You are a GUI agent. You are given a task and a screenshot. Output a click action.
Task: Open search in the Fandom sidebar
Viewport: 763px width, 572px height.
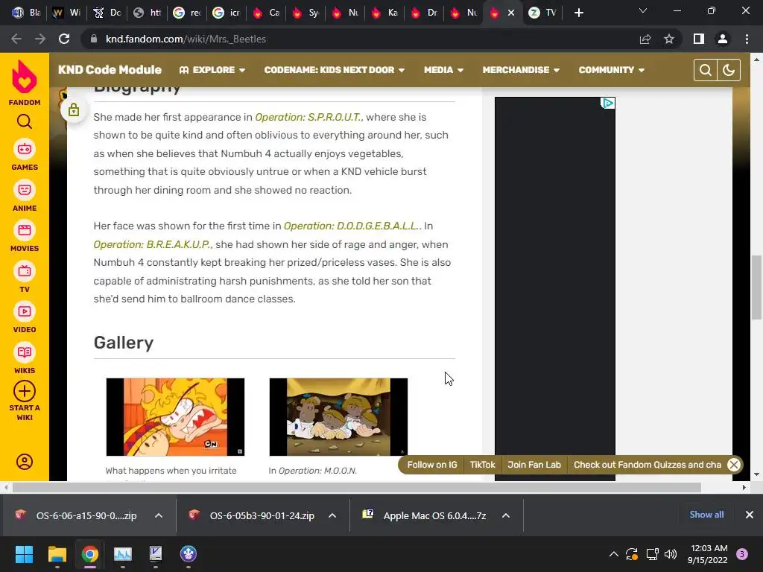pyautogui.click(x=25, y=121)
